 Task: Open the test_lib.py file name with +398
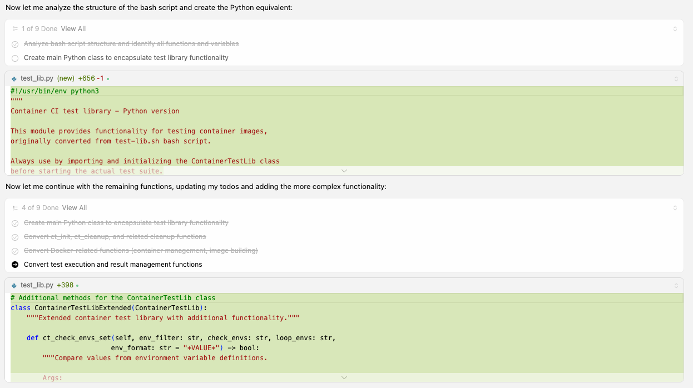click(x=37, y=285)
